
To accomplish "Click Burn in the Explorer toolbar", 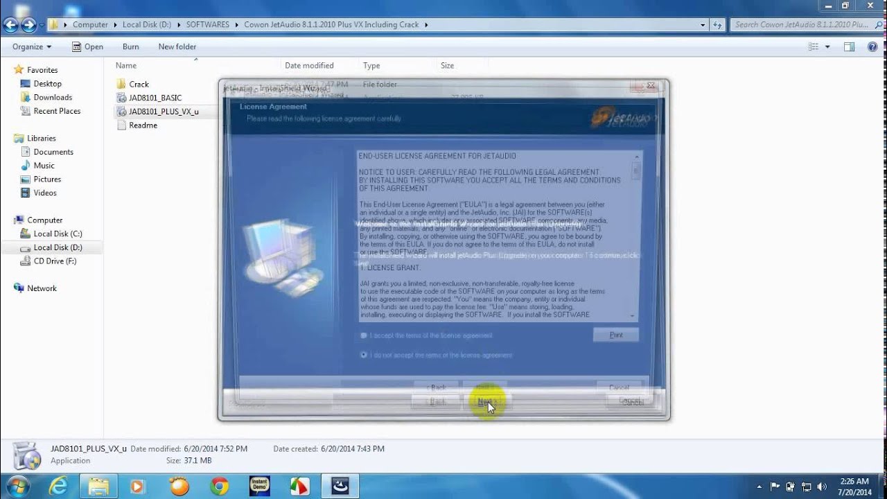I will tap(130, 46).
